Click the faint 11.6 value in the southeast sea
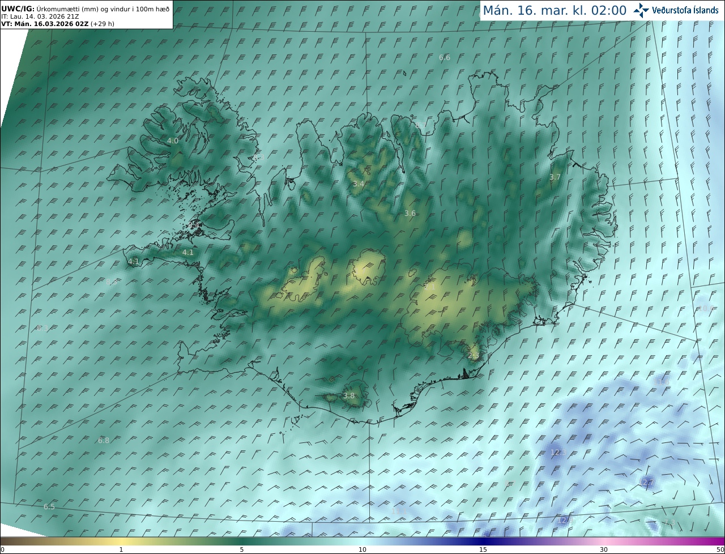The height and width of the screenshot is (554, 725). [662, 381]
